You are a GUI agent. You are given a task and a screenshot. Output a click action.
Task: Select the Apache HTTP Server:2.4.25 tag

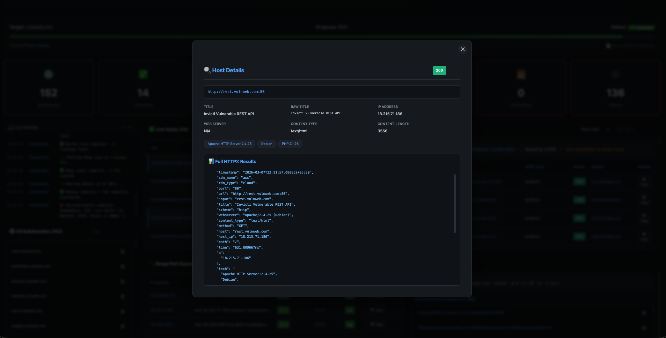pos(229,144)
